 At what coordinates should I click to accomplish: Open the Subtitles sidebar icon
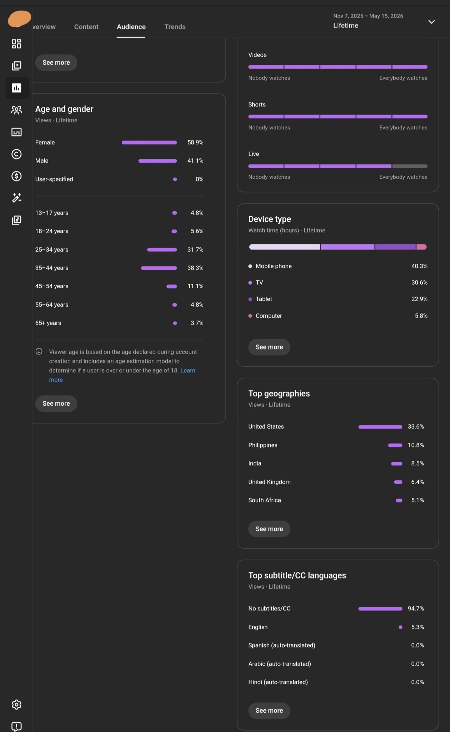pos(16,132)
